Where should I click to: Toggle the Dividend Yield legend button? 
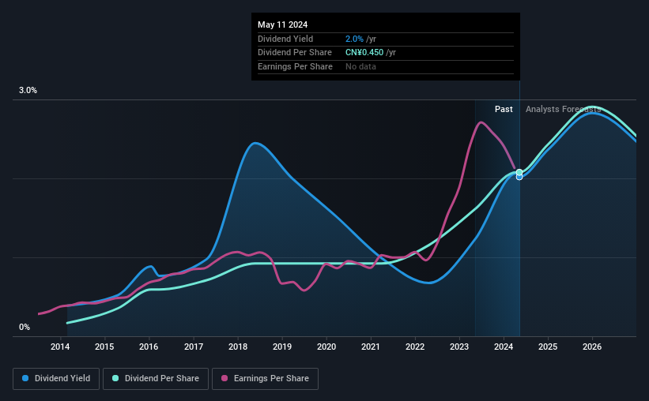(x=56, y=379)
